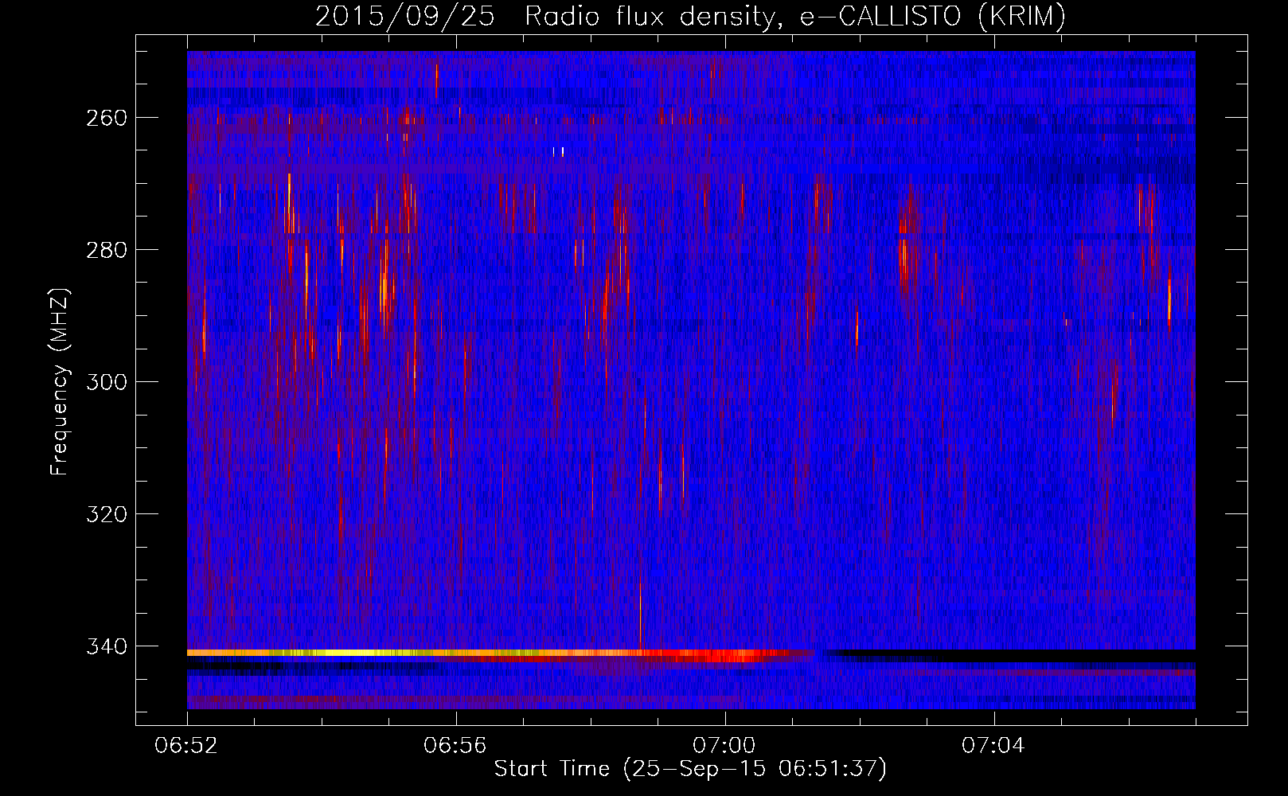The image size is (1288, 796).
Task: Click the 340 frequency tick label
Action: (105, 646)
